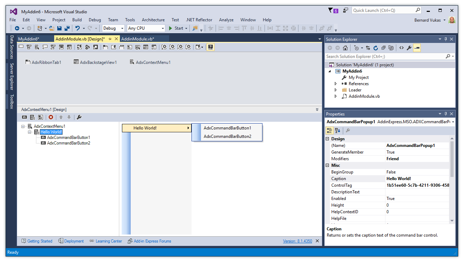Click the move down arrow in context menu designer
Viewport: 462px width, 260px height.
pyautogui.click(x=69, y=117)
